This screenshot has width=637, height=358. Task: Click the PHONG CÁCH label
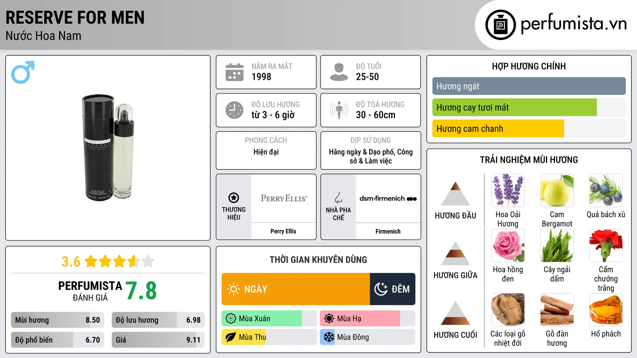point(266,140)
